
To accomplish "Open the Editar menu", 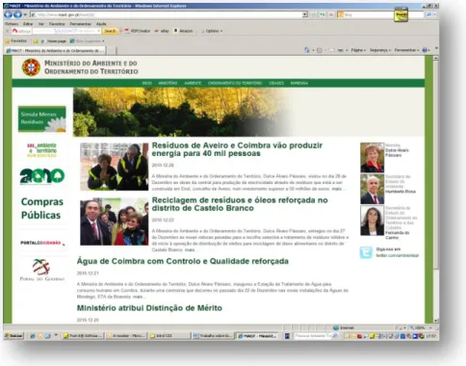I will pyautogui.click(x=28, y=24).
